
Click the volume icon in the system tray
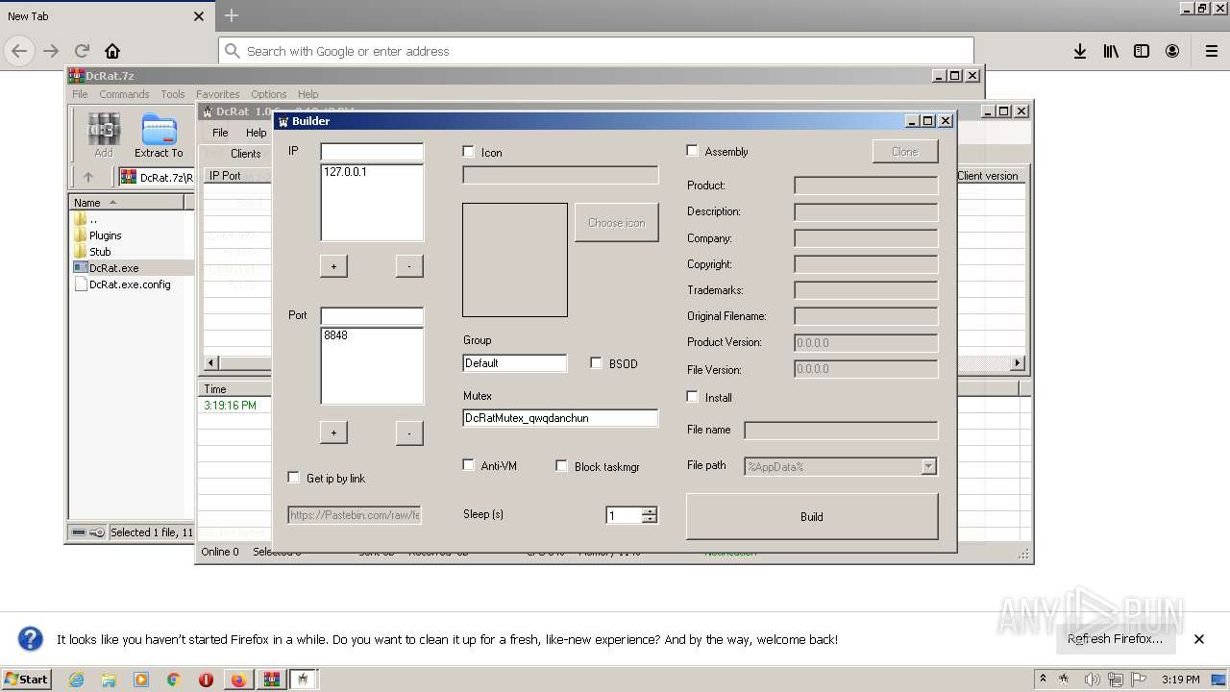(1093, 680)
